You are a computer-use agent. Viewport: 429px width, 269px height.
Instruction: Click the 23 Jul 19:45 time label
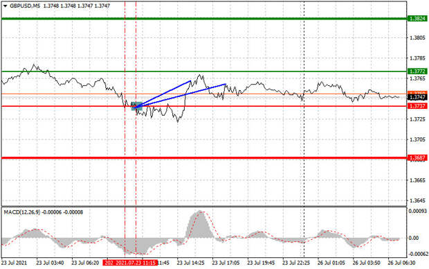pos(261,263)
